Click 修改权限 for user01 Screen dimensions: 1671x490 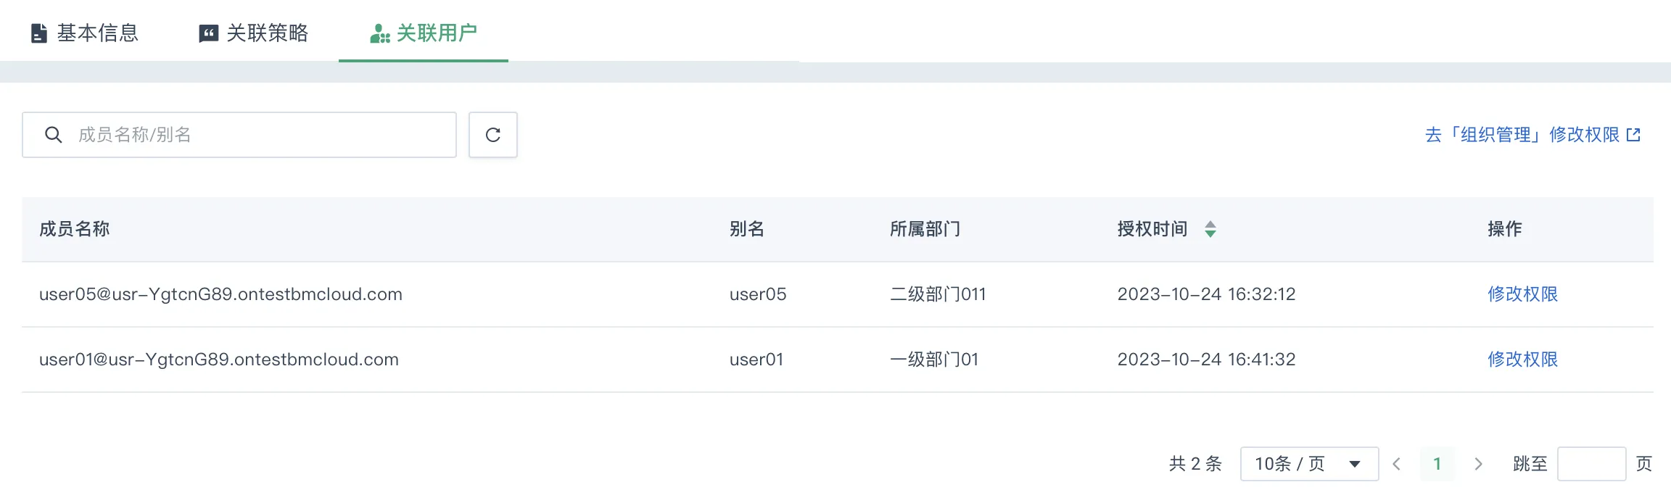1522,360
